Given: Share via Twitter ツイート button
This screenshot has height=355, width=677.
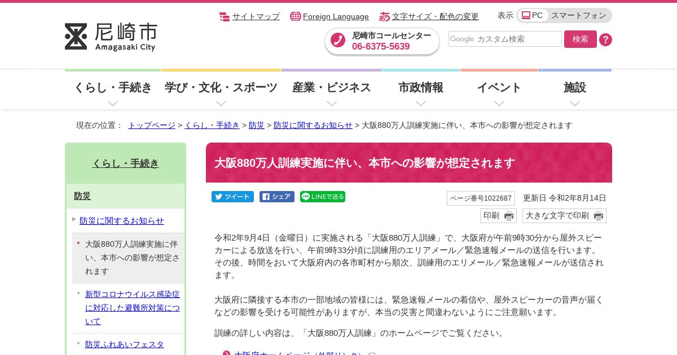Looking at the screenshot, I should [x=232, y=197].
